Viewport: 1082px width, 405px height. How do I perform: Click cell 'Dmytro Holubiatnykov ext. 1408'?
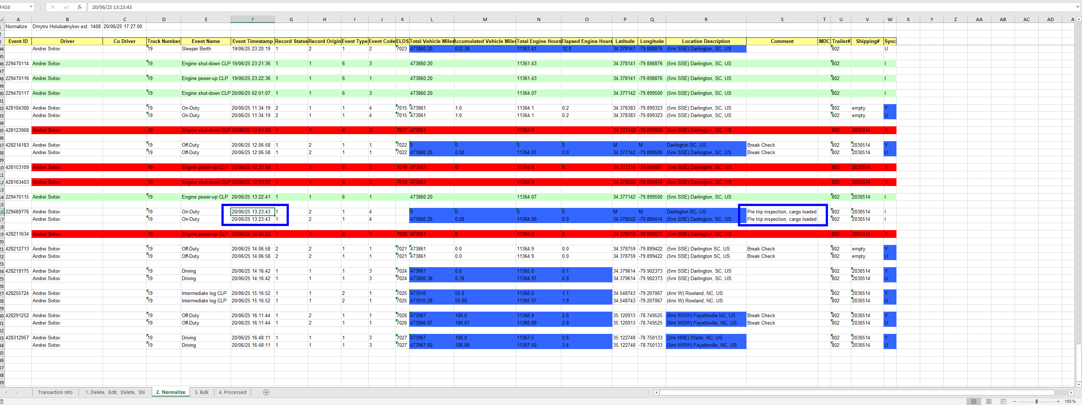coord(67,26)
